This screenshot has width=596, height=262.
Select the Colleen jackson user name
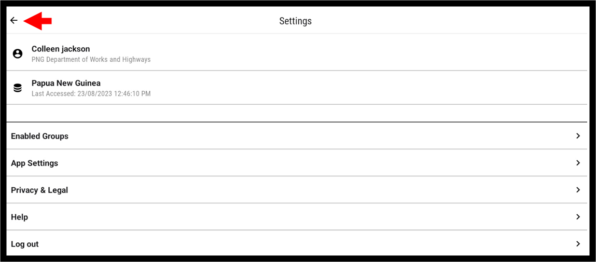61,49
